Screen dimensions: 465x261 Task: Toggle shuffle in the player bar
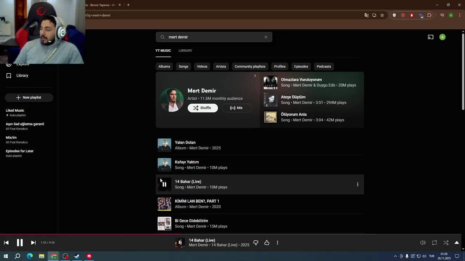pyautogui.click(x=446, y=243)
